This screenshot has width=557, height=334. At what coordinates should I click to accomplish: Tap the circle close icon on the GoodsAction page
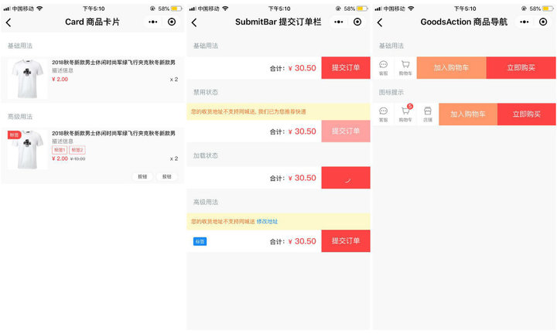[x=542, y=22]
